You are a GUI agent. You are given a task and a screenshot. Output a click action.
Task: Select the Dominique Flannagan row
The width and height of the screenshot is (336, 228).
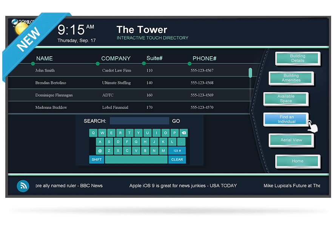129,95
